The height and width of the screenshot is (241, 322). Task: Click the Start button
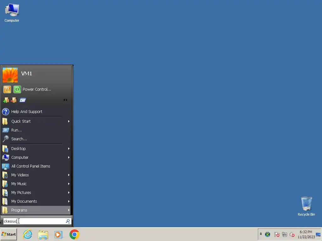coord(8,234)
